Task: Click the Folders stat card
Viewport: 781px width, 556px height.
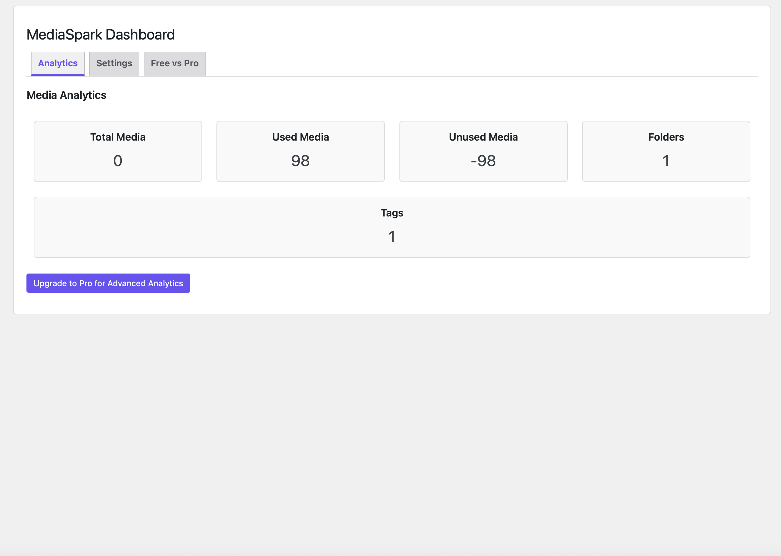Action: click(x=666, y=151)
